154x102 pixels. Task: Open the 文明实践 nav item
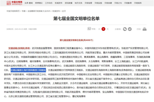pyautogui.click(x=98, y=3)
